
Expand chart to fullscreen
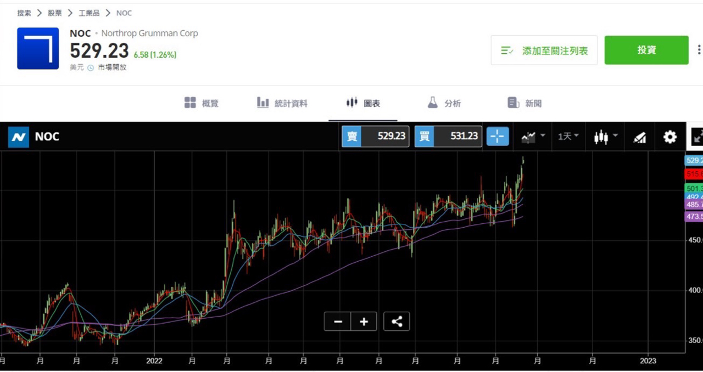697,137
